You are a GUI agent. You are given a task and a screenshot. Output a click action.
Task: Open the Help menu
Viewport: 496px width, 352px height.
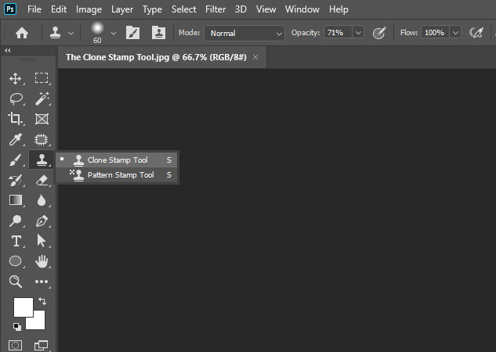(339, 9)
